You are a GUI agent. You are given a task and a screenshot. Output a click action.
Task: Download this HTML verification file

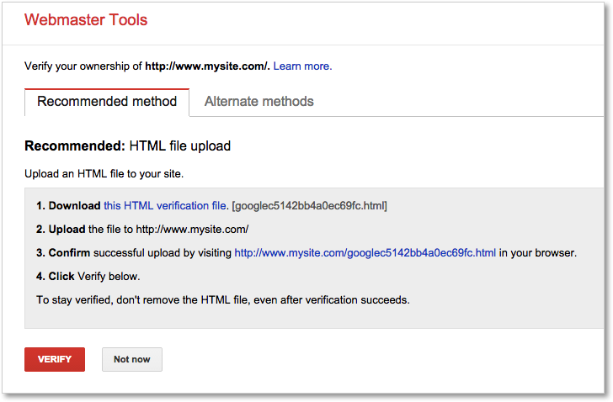165,205
